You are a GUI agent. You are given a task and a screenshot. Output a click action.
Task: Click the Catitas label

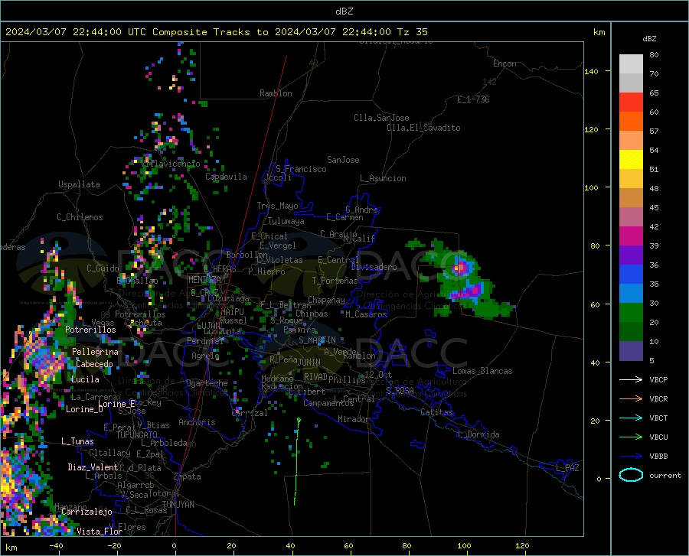436,412
